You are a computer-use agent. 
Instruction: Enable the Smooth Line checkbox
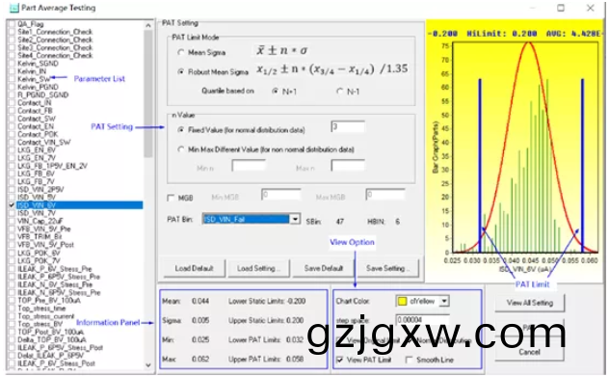click(409, 360)
